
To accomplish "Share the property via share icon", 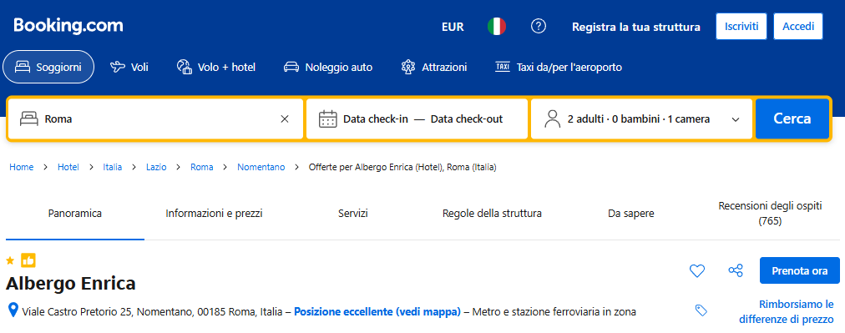I will click(736, 270).
